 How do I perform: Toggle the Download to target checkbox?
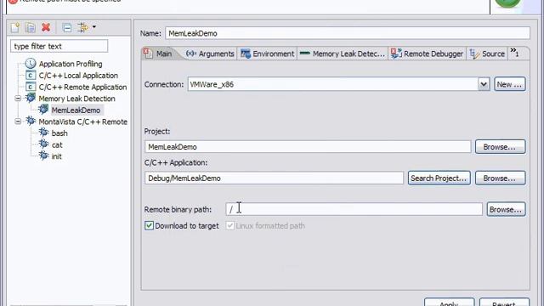coord(149,225)
